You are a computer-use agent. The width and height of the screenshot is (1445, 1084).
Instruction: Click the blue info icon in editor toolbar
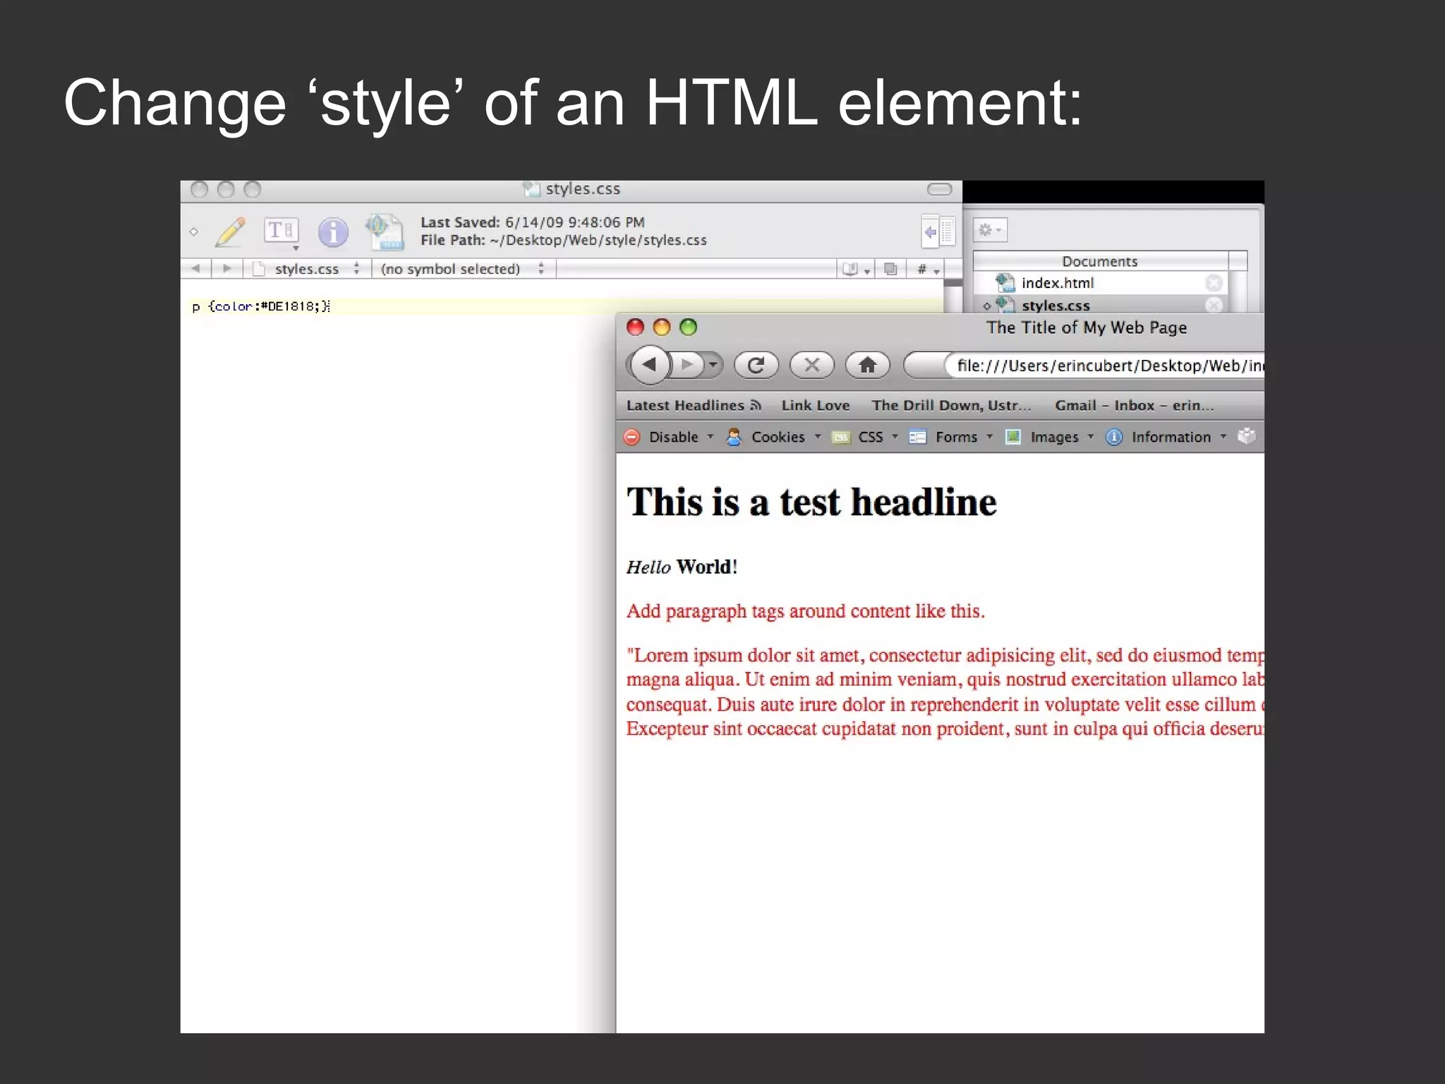(x=333, y=231)
